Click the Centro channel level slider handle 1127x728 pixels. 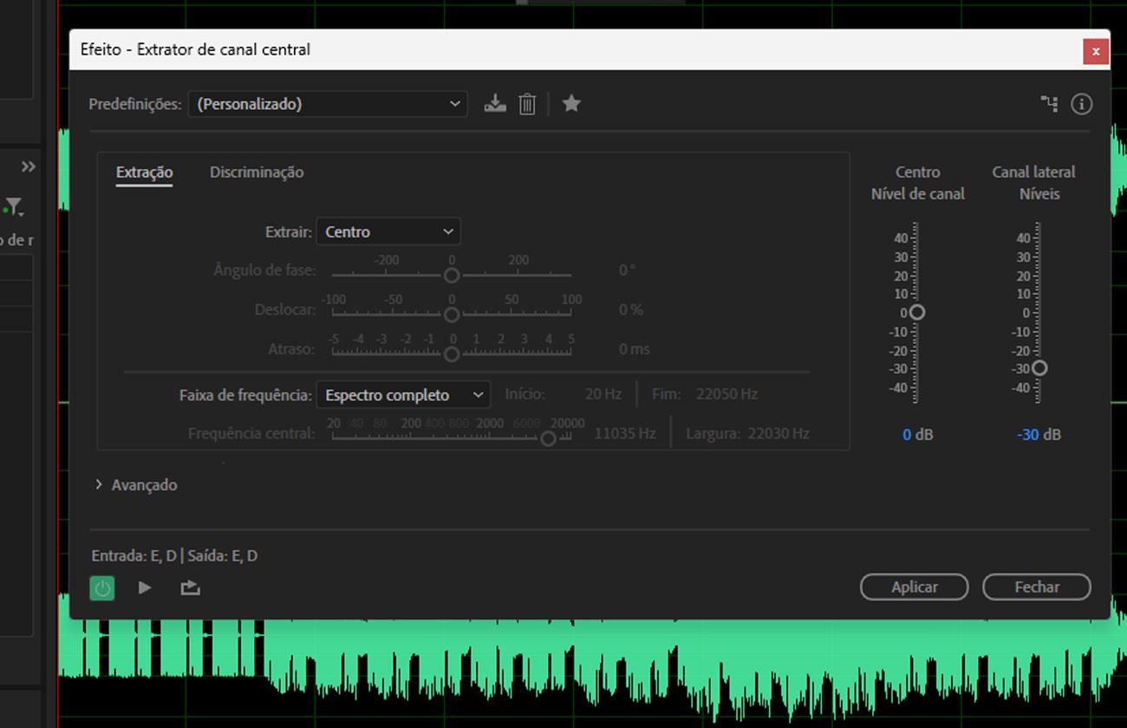917,312
